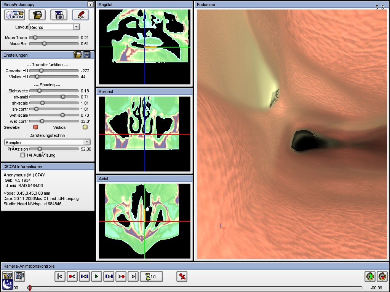Save settings with the floppy disk icon
The width and height of the screenshot is (390, 292).
coord(87,55)
